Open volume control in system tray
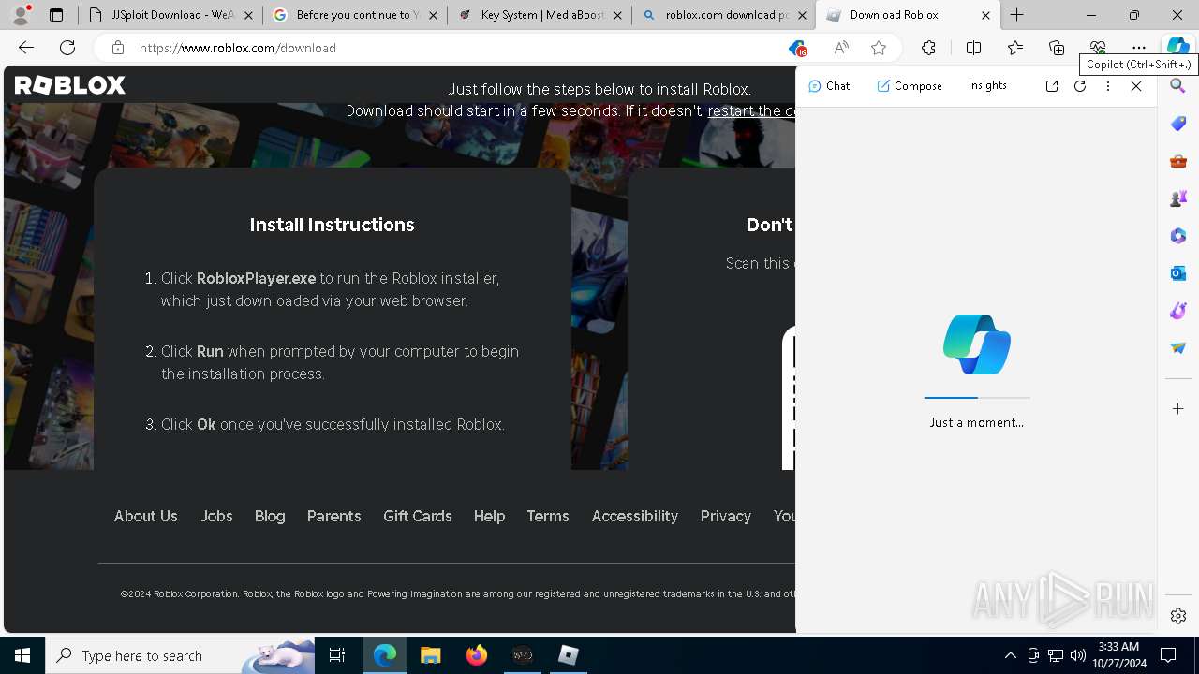Image resolution: width=1199 pixels, height=674 pixels. 1077,655
